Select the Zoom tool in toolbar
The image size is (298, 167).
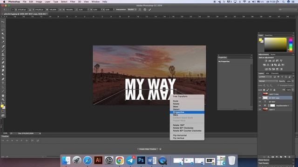[x=3, y=100]
